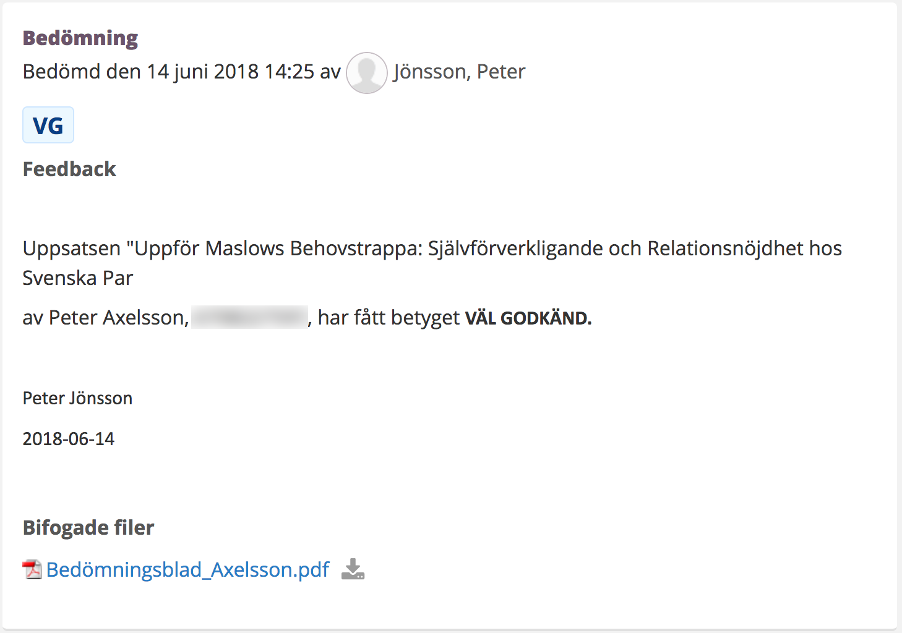
Task: Open the Bedömningsblad_Axelsson.pdf link
Action: [187, 569]
